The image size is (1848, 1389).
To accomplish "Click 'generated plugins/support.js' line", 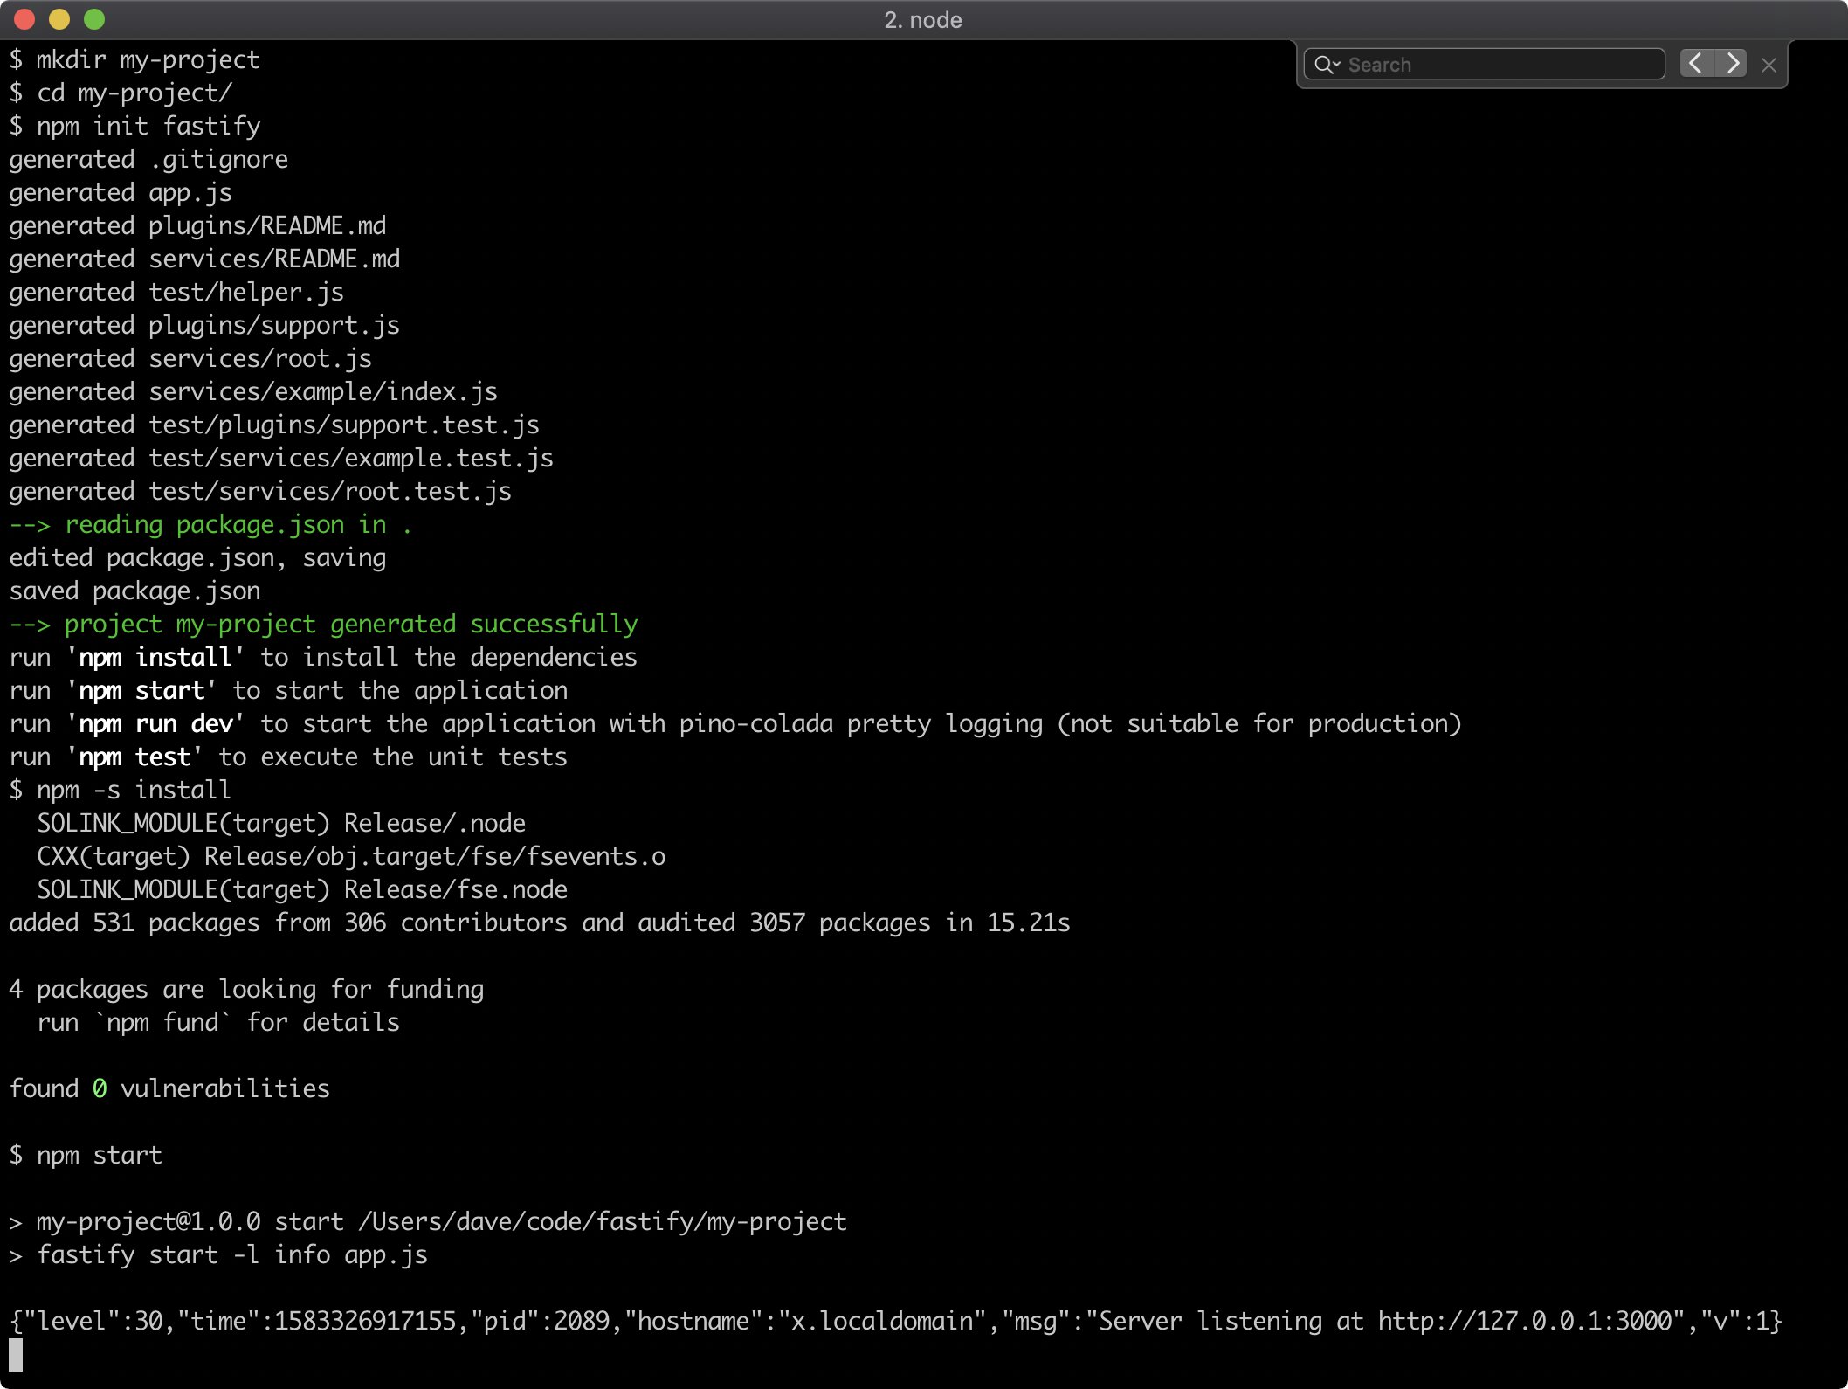I will coord(204,326).
